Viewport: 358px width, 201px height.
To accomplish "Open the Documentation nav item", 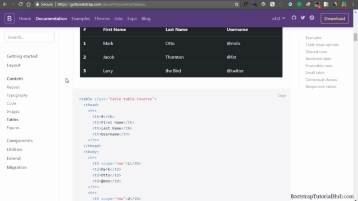I will pos(51,18).
